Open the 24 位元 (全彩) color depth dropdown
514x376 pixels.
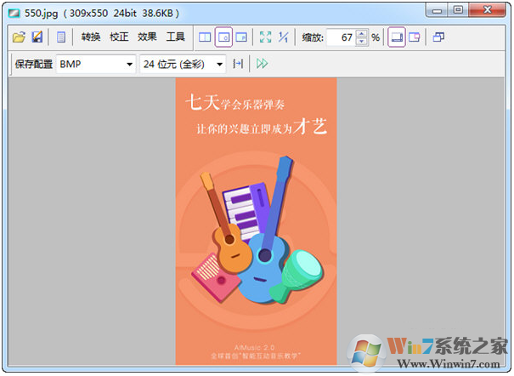[x=183, y=64]
